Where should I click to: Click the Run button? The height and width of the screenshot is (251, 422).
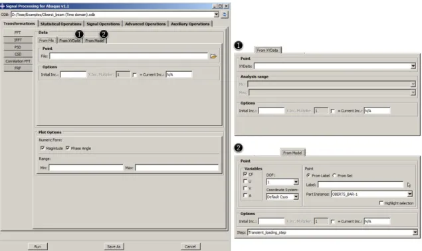(x=37, y=246)
